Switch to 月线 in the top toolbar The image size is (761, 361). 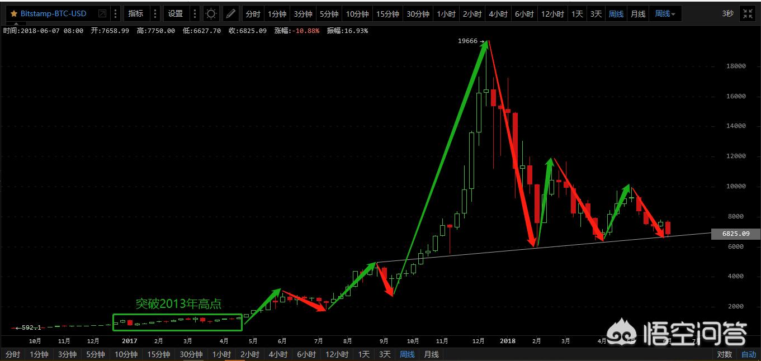638,13
